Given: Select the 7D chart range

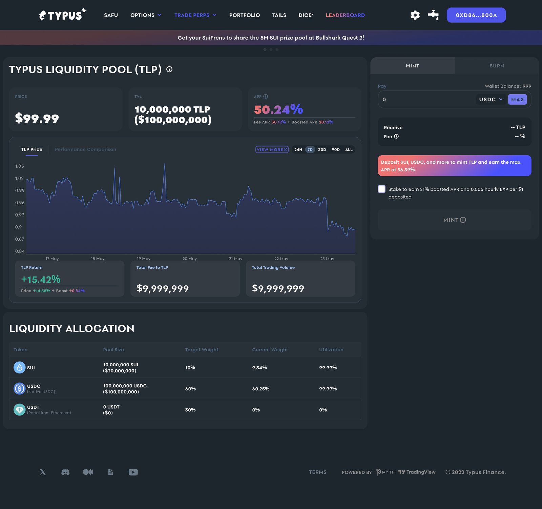Looking at the screenshot, I should coord(310,149).
